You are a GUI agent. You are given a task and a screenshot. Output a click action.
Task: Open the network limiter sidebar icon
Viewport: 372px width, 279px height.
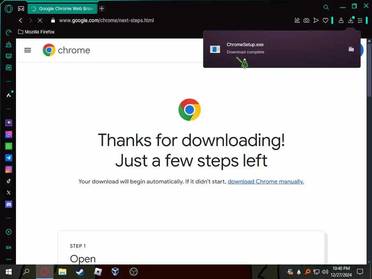point(9,56)
